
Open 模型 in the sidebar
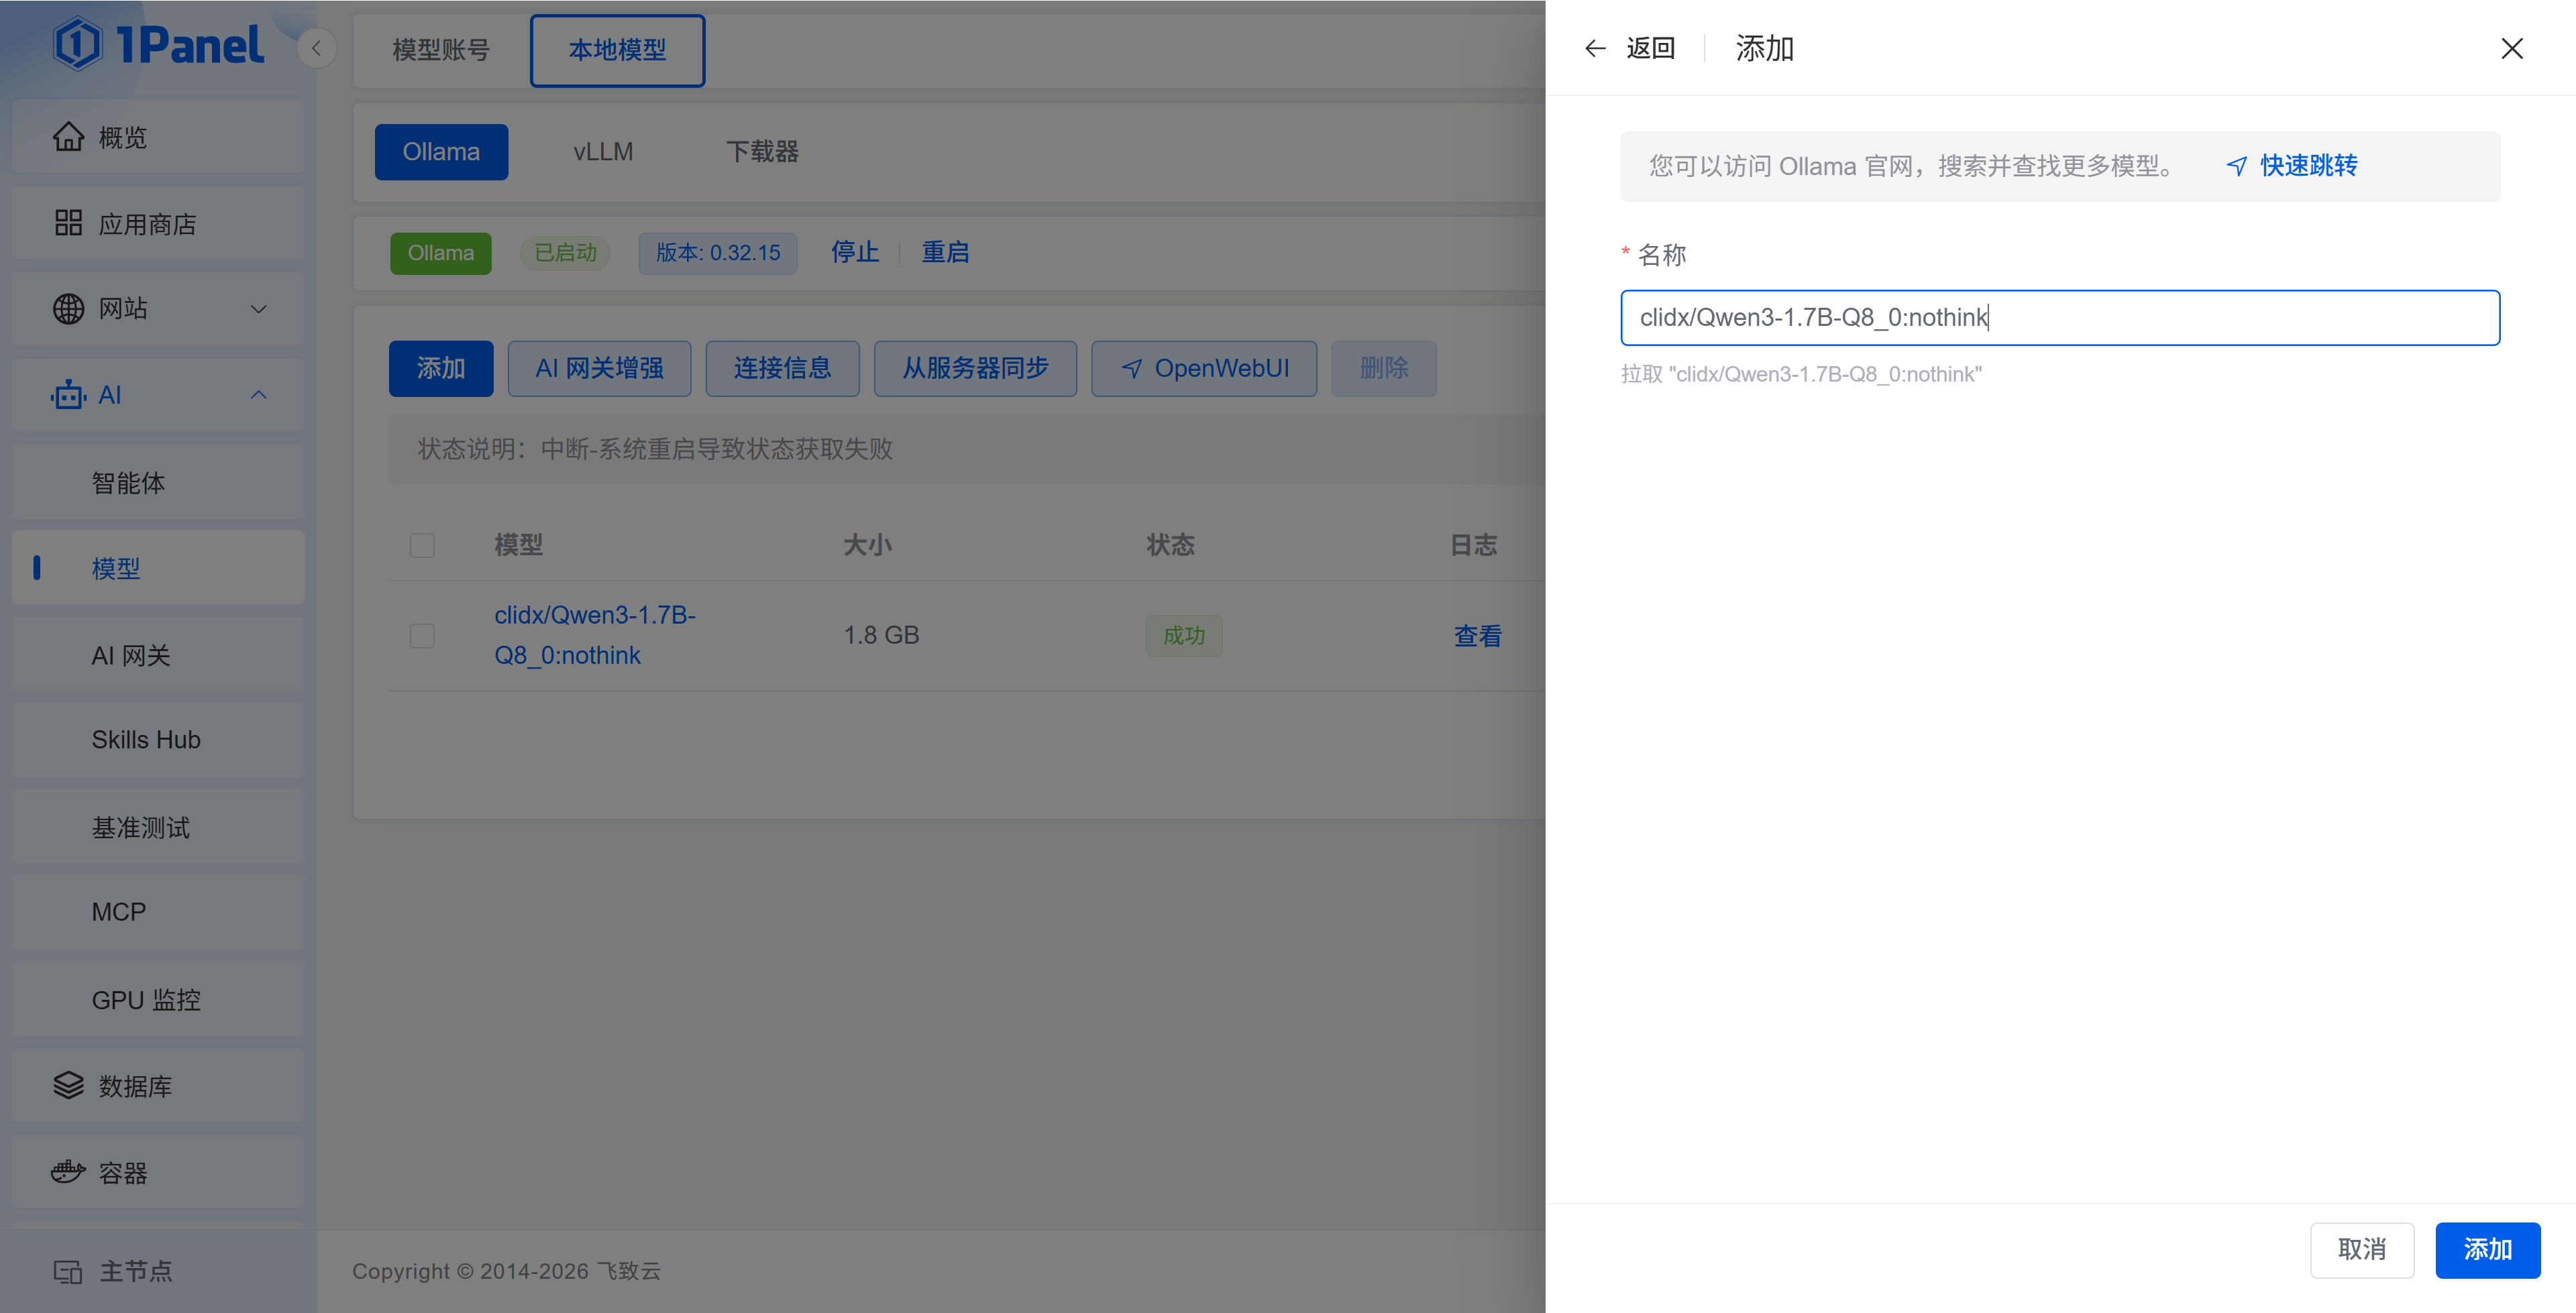158,568
